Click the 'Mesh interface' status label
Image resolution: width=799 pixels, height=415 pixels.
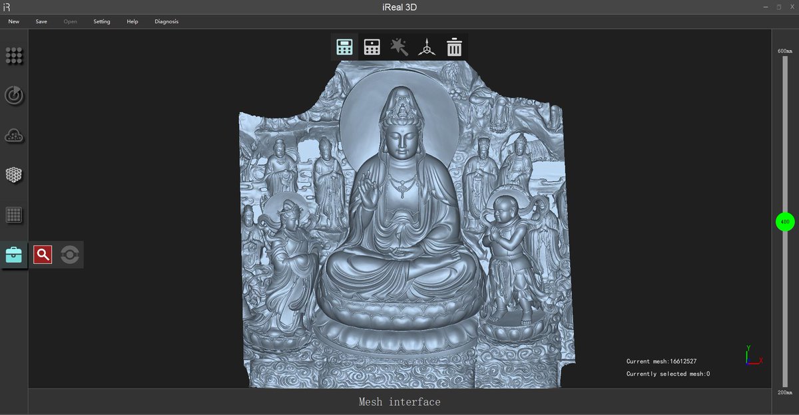pos(400,402)
